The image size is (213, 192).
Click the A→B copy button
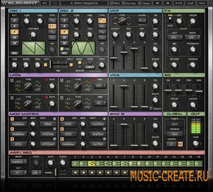click(178, 3)
